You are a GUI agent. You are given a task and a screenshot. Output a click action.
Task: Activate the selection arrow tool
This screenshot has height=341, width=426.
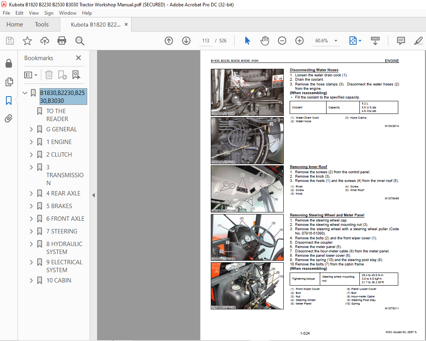click(247, 41)
